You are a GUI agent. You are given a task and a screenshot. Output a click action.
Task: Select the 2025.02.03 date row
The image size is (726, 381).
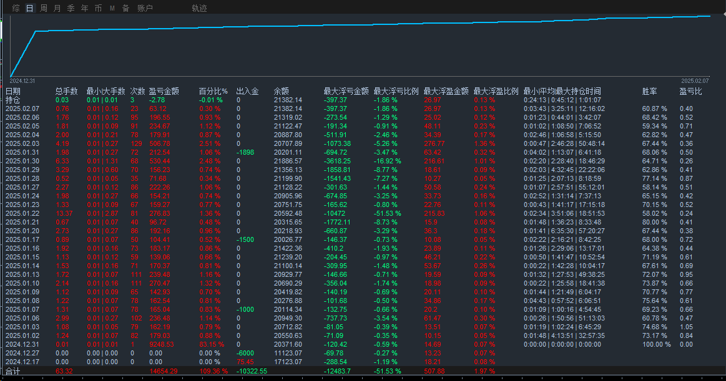tap(22, 143)
